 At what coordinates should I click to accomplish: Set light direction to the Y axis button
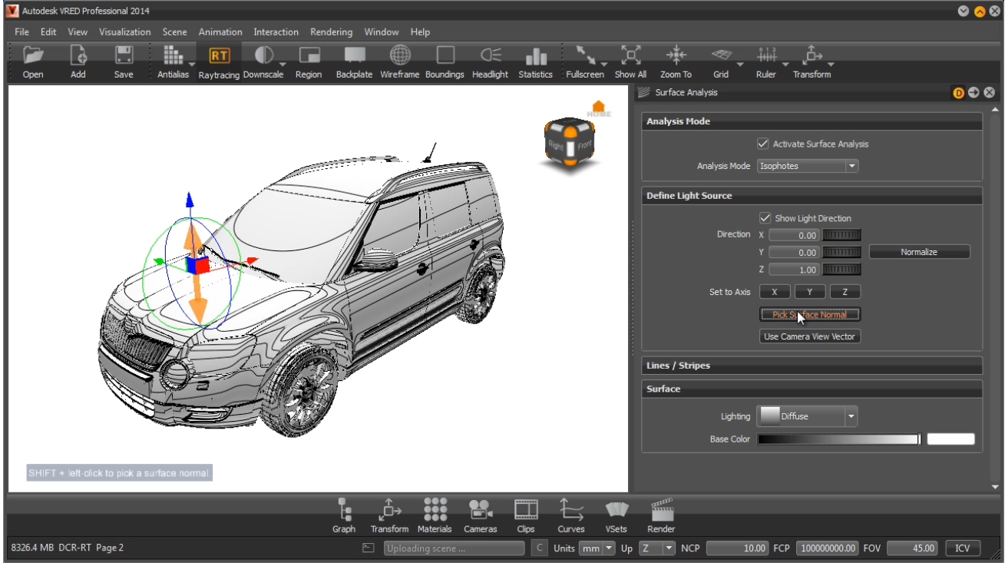(810, 292)
